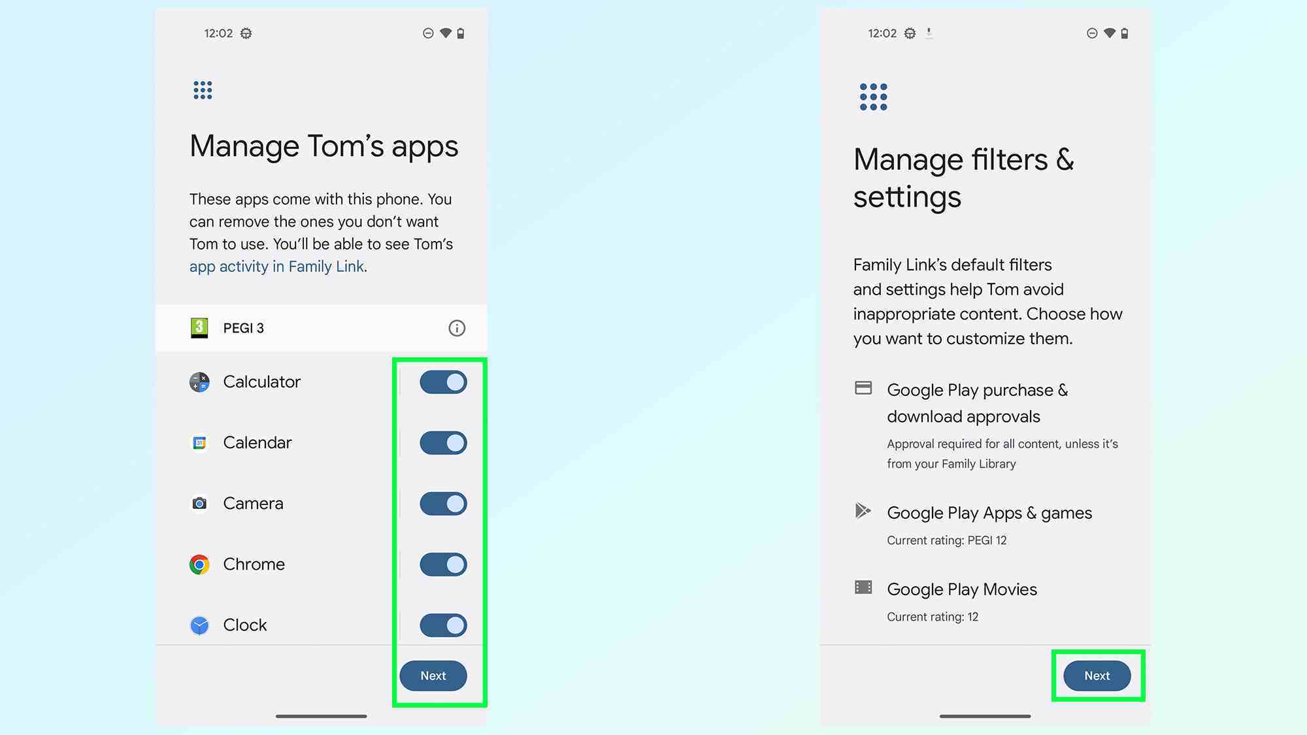Tap Next on Manage filters & settings screen

click(1097, 676)
